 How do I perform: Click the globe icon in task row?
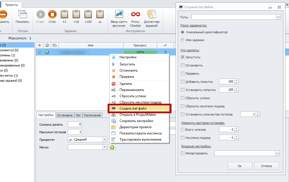[x=47, y=52]
